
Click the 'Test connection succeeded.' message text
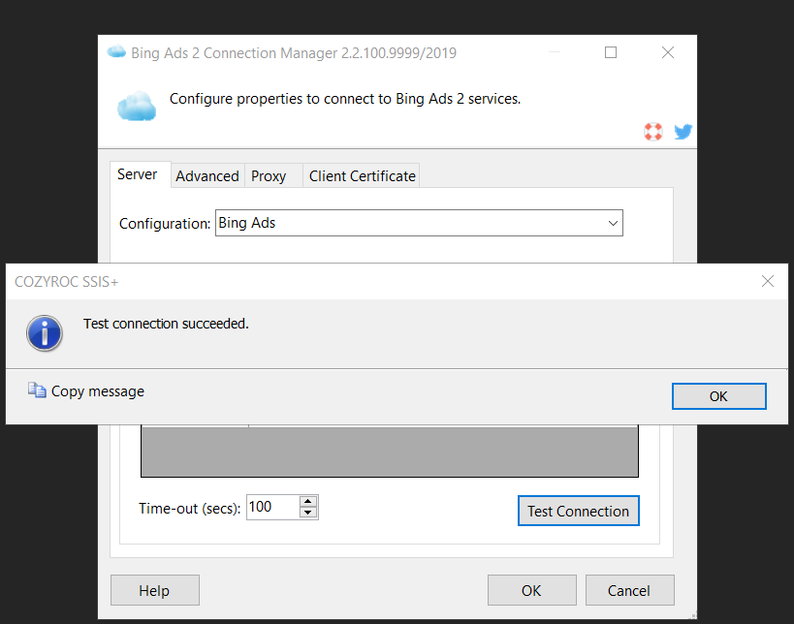pyautogui.click(x=166, y=324)
